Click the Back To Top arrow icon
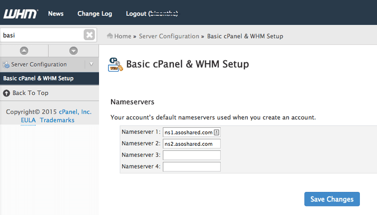 [7, 93]
